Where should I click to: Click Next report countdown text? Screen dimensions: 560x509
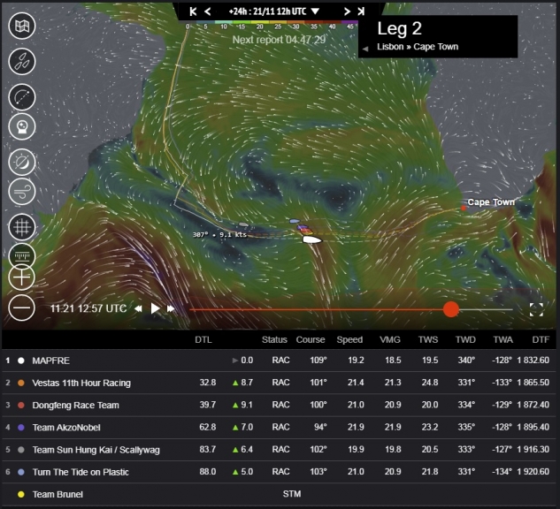click(x=279, y=40)
